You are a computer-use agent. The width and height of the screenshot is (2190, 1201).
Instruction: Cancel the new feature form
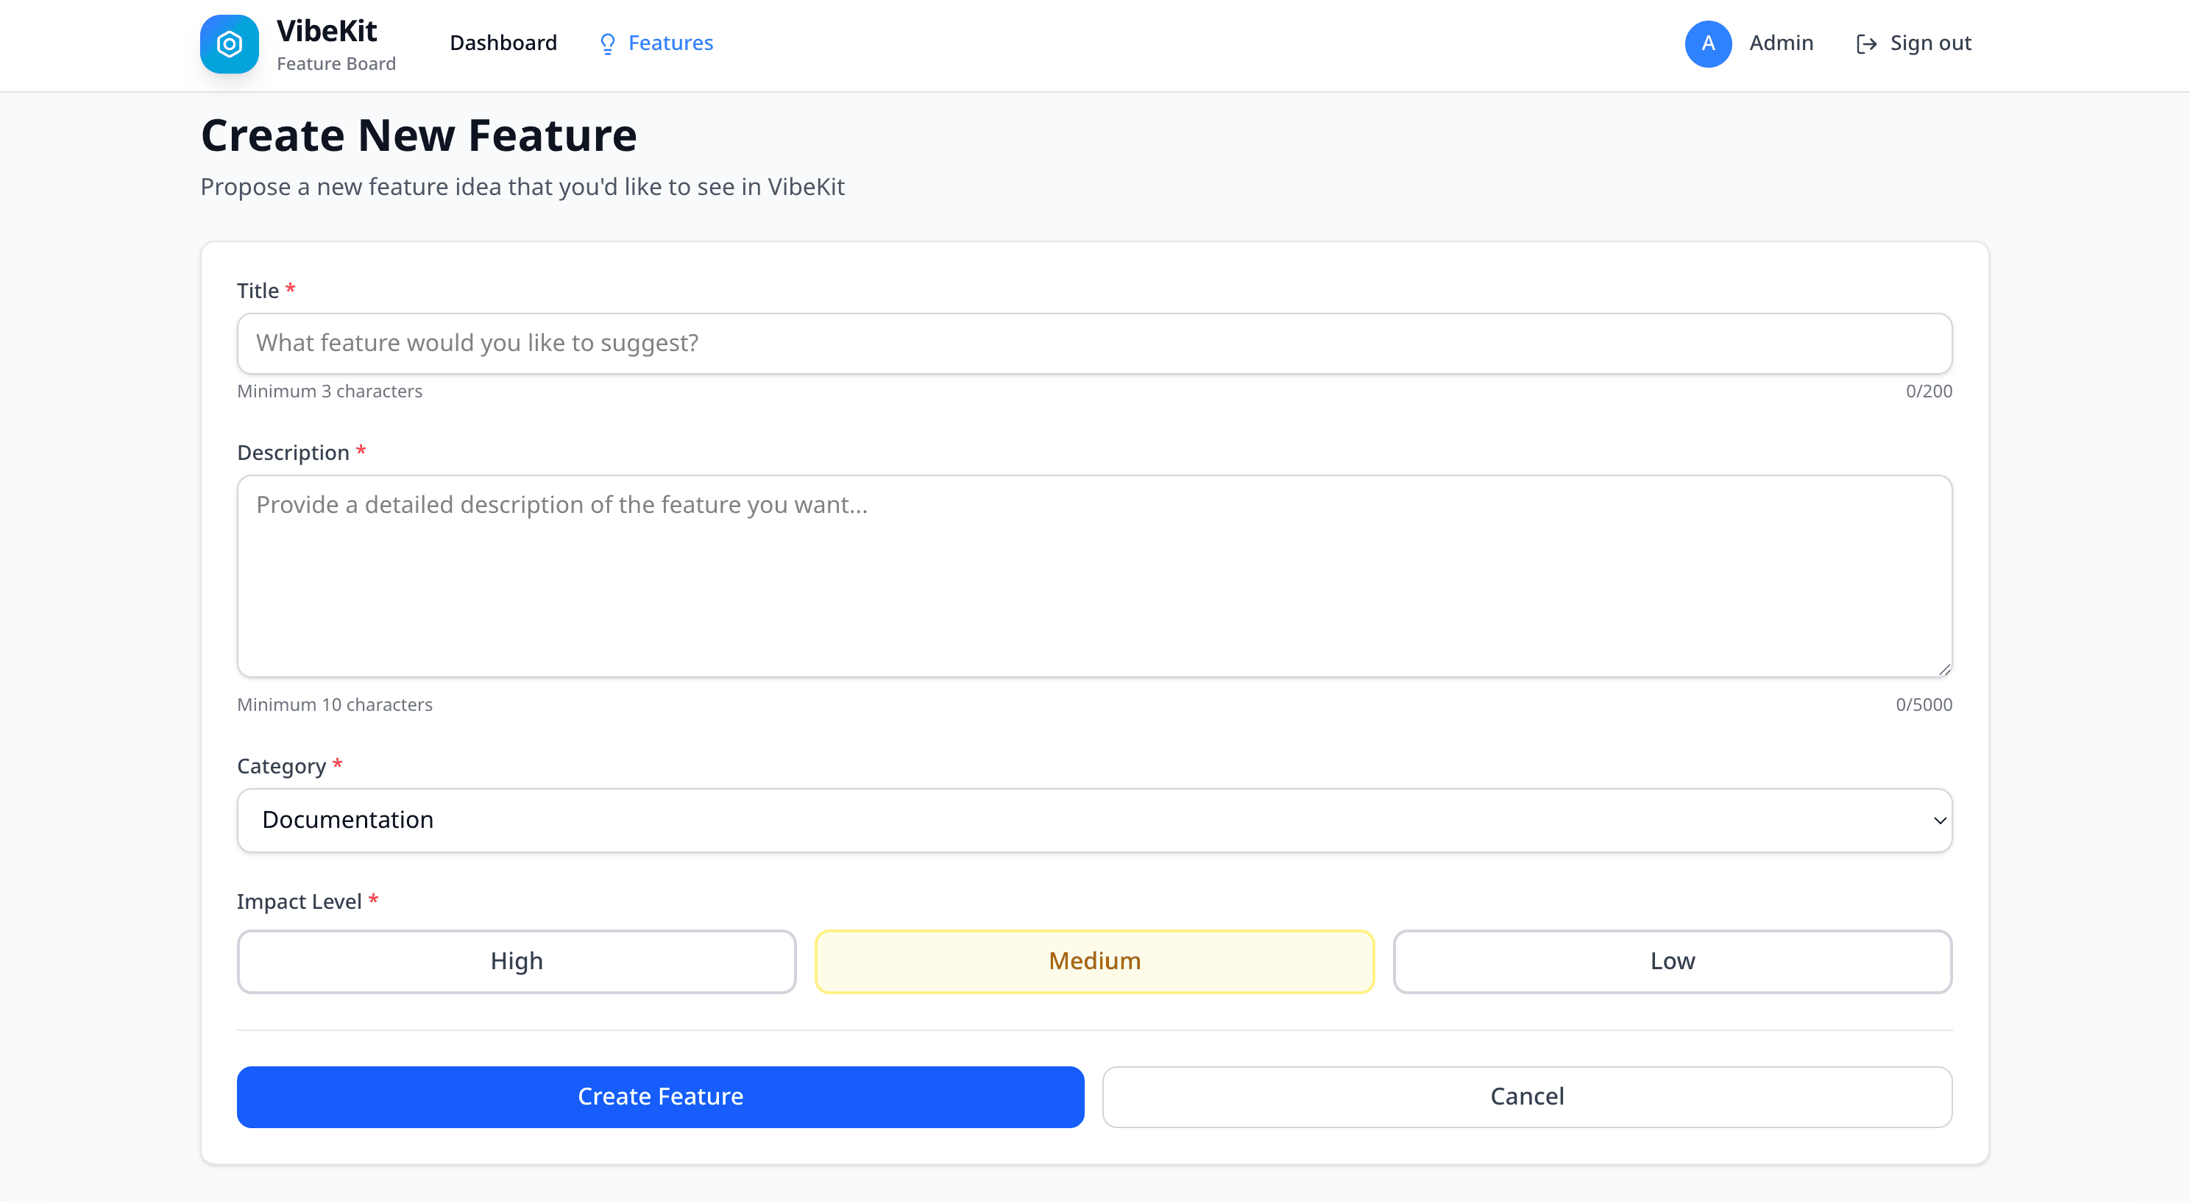pos(1526,1097)
